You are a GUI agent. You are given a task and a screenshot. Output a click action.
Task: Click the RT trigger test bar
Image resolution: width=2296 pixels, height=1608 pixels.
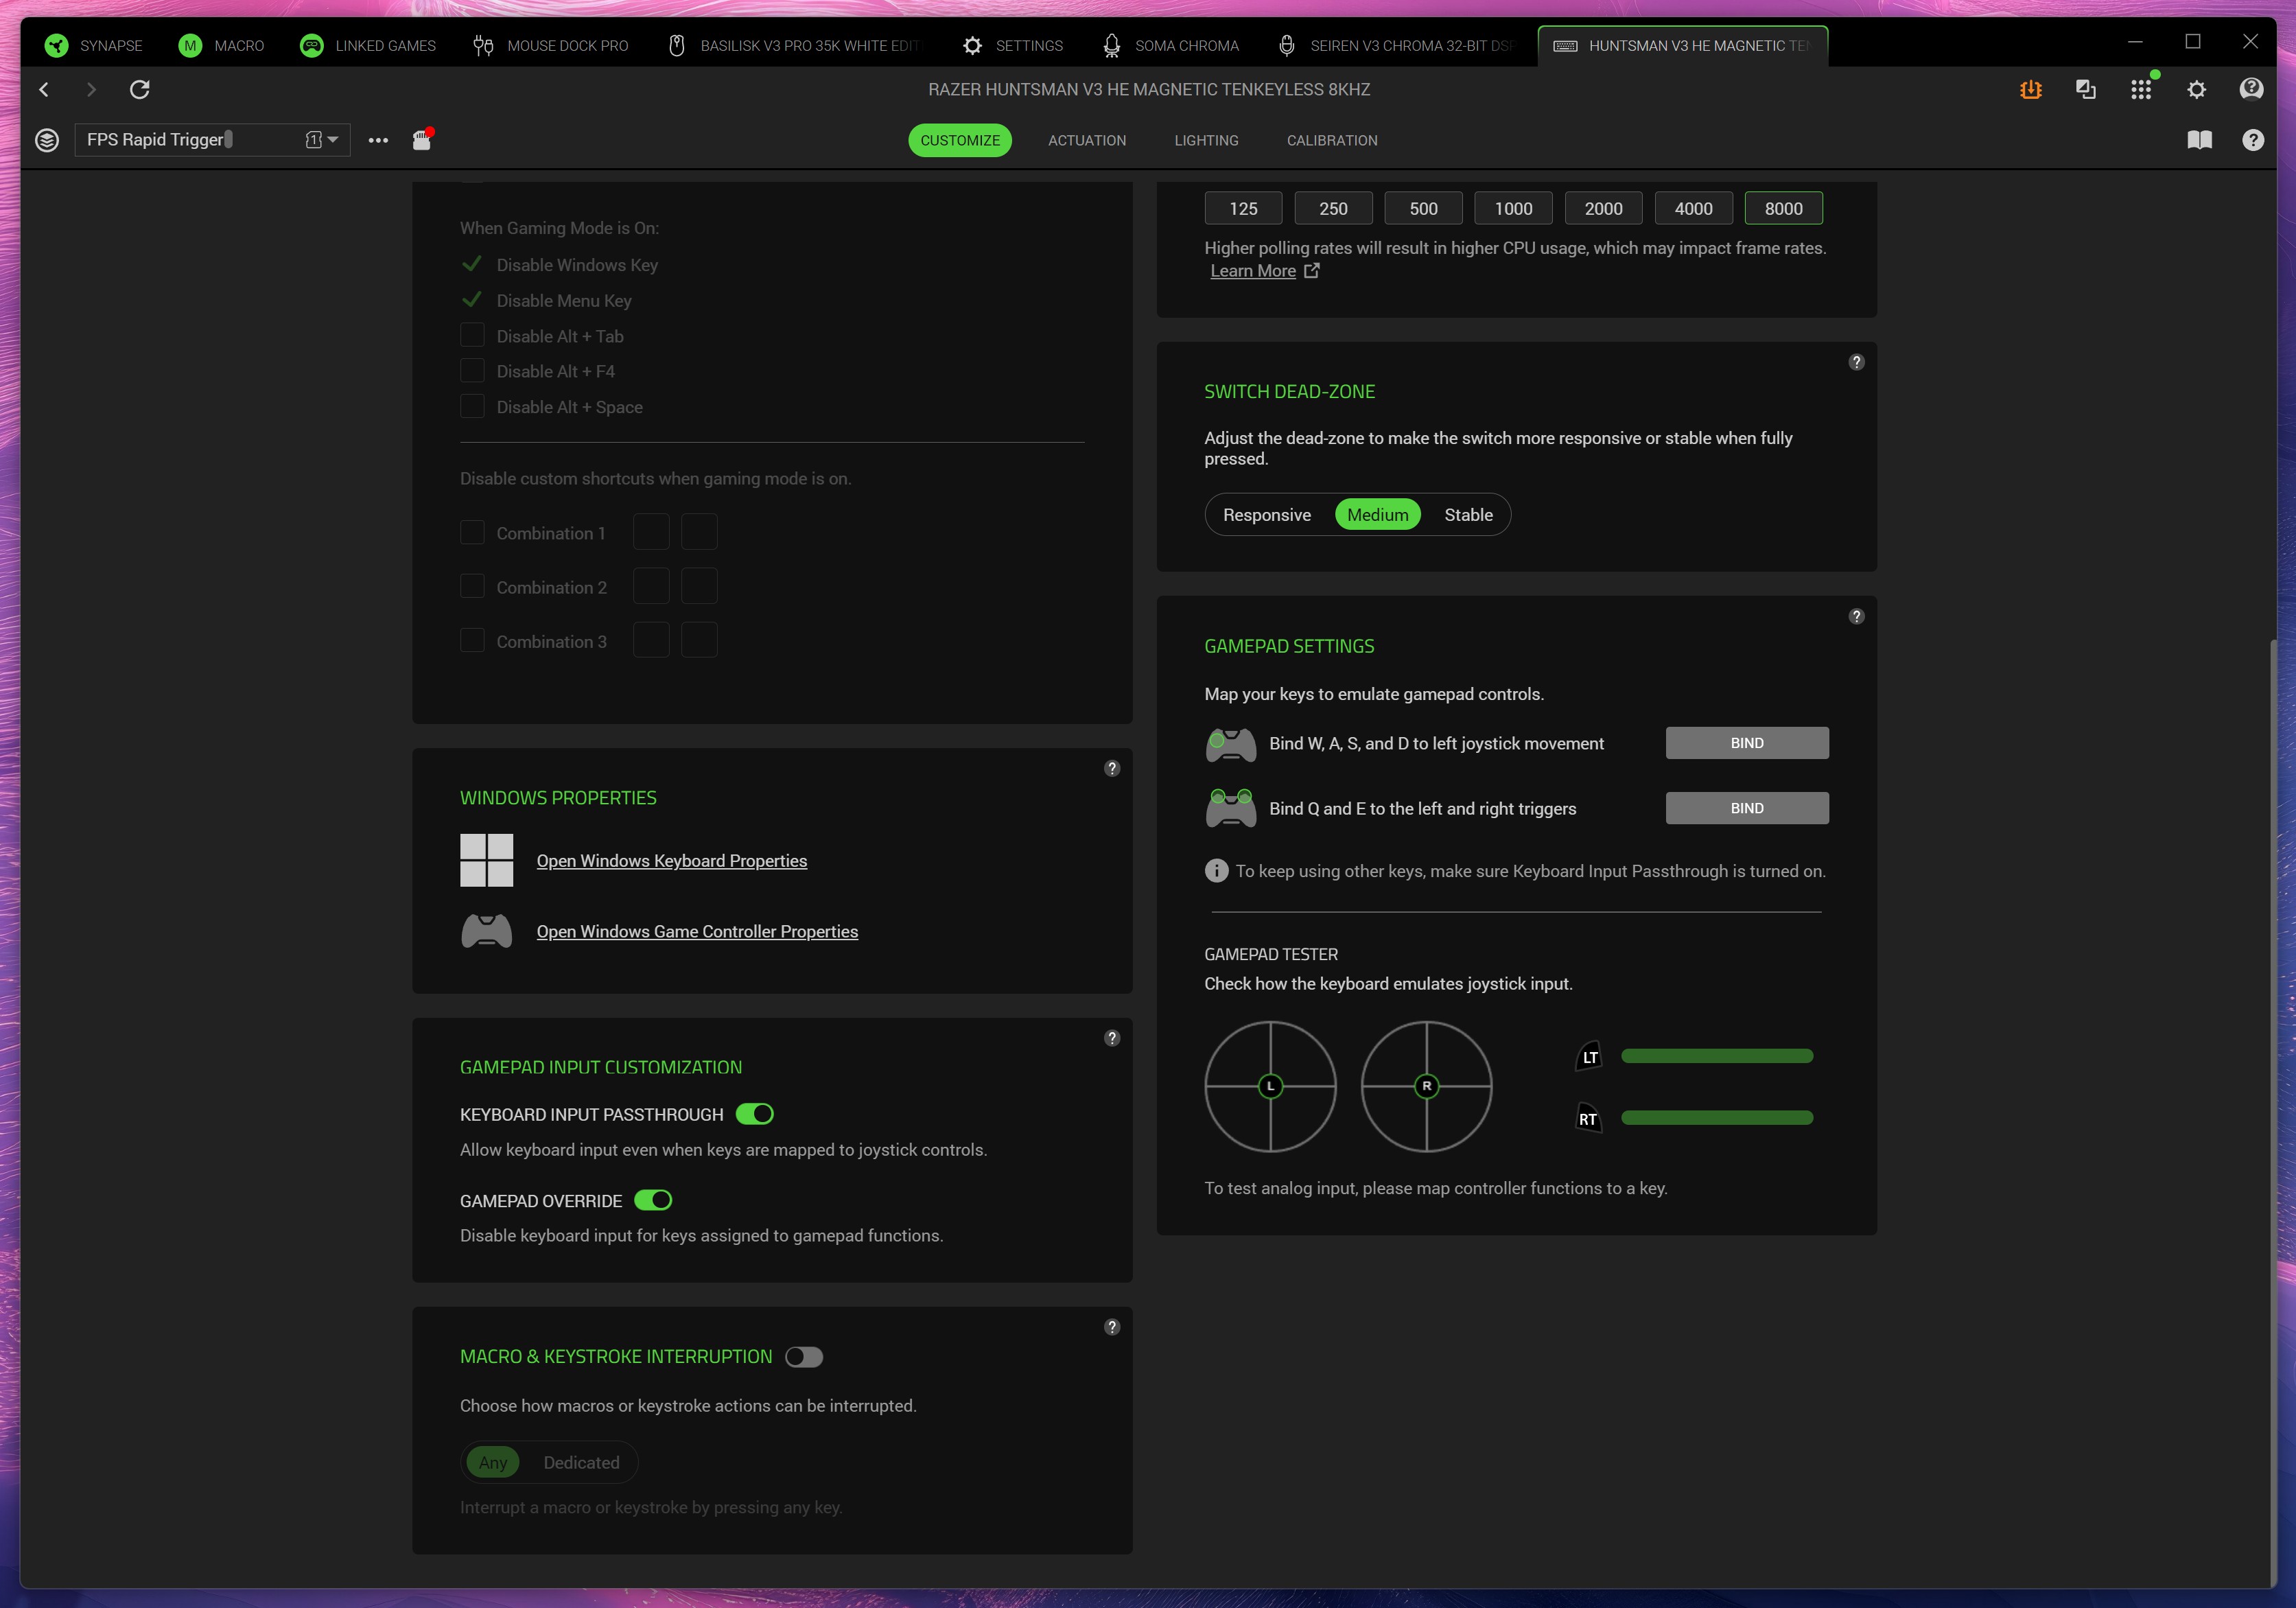(1717, 1118)
